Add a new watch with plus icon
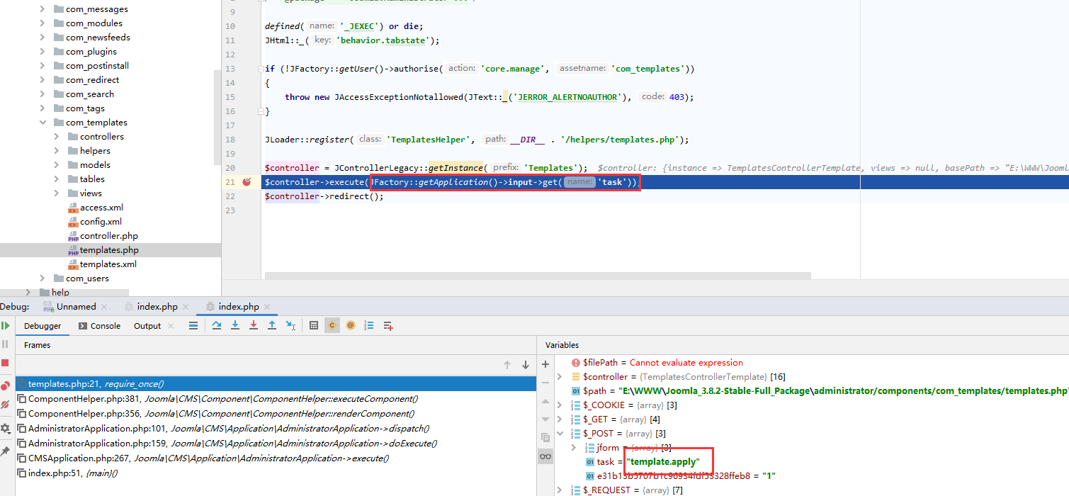 (545, 364)
